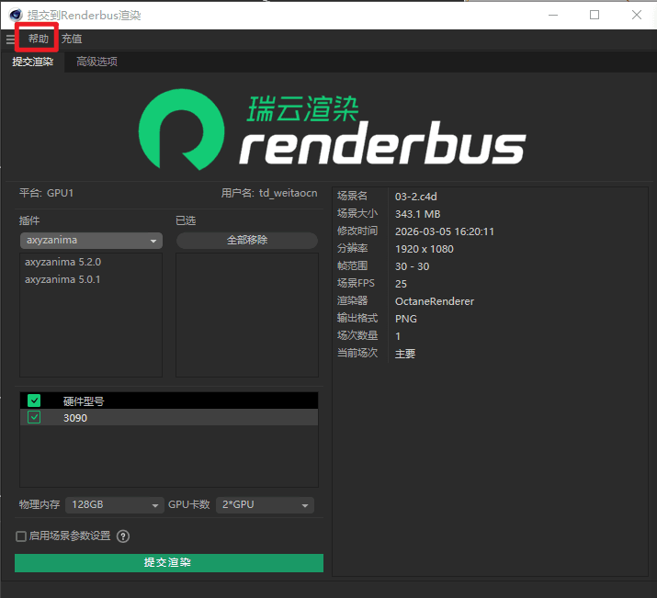Click the Renderbus logo image
The height and width of the screenshot is (598, 657).
[x=332, y=130]
